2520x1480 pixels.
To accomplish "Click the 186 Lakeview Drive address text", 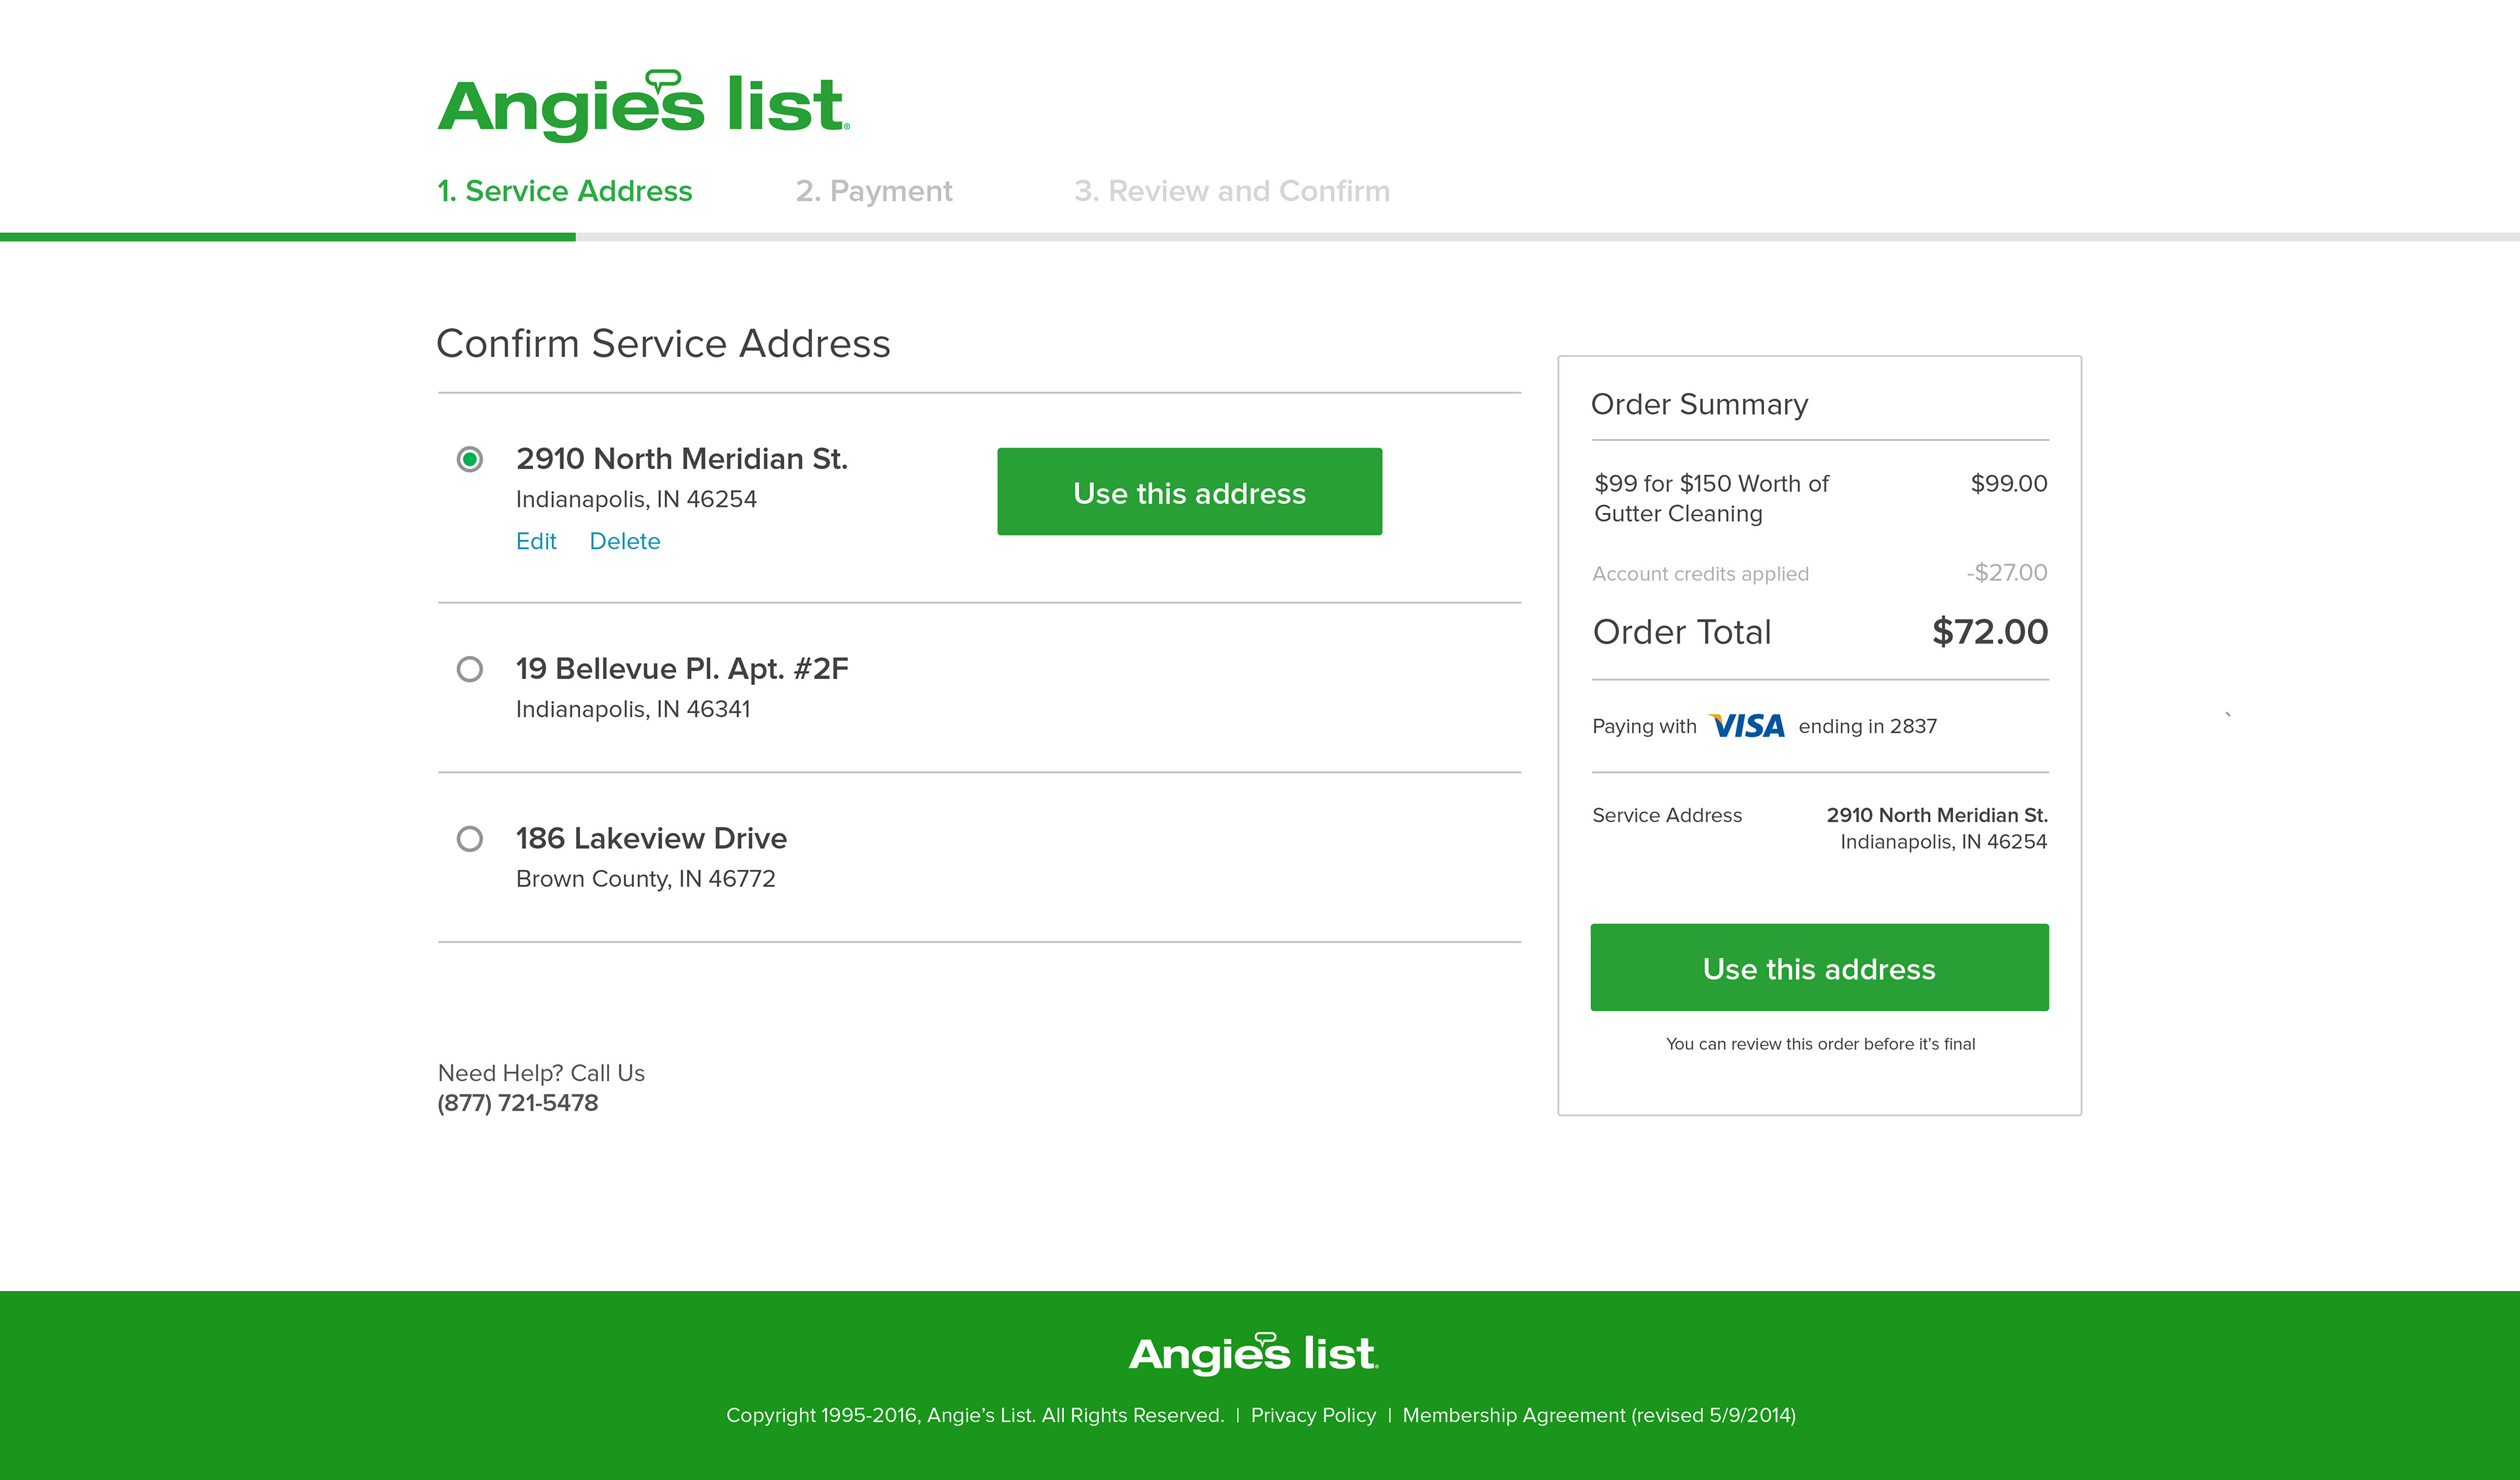I will coord(651,838).
